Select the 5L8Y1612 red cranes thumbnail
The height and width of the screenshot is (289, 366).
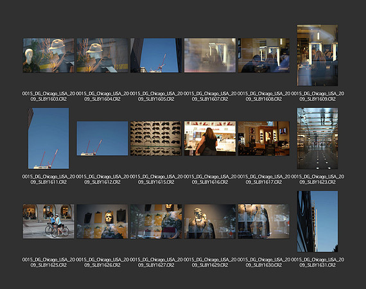(x=103, y=139)
